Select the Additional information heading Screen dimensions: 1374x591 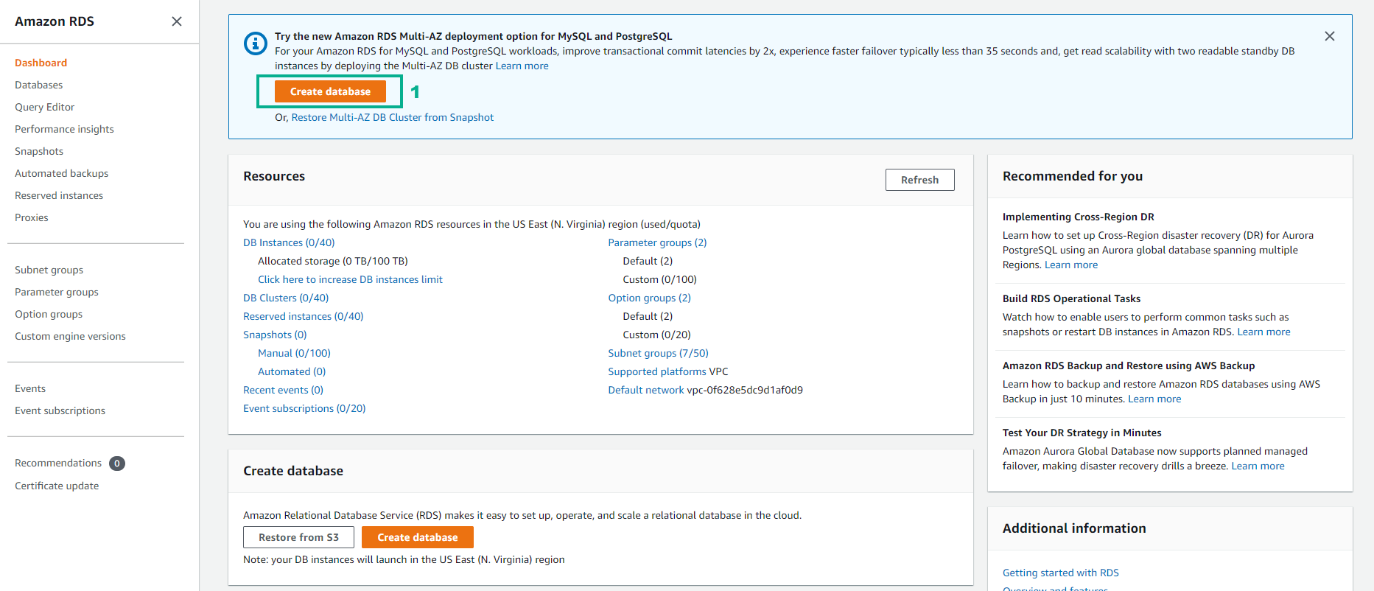click(1074, 528)
